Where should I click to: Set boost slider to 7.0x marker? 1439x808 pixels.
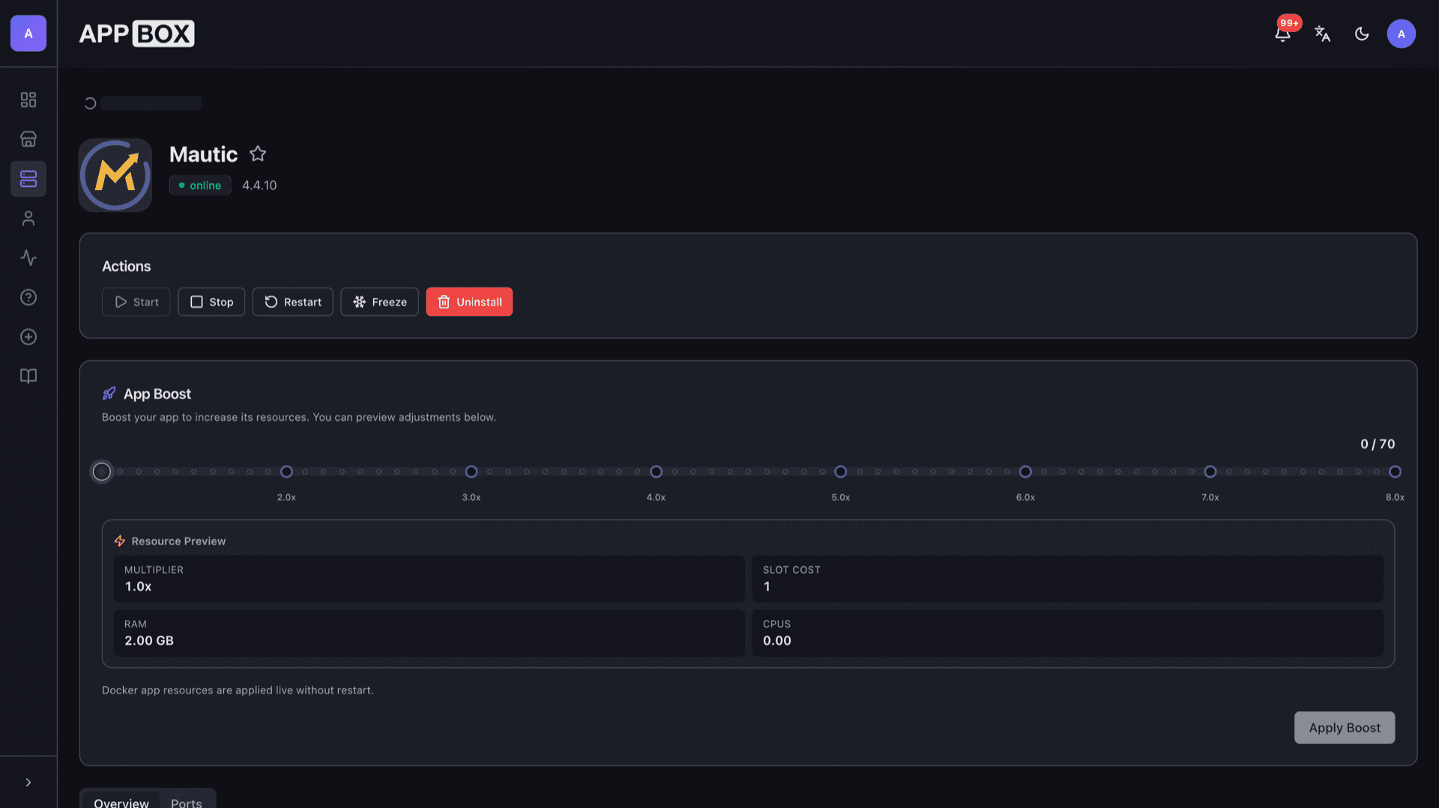click(x=1210, y=472)
